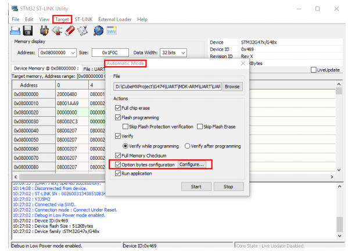This screenshot has width=348, height=251.
Task: Click the globe update icon in toolbar
Action: coord(98,31)
